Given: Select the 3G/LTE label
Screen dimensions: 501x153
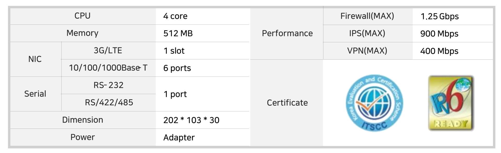Looking at the screenshot, I should point(108,50).
